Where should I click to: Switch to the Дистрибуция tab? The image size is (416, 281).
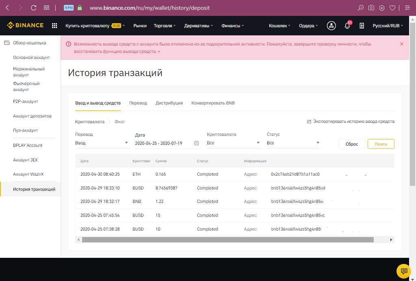coord(169,103)
